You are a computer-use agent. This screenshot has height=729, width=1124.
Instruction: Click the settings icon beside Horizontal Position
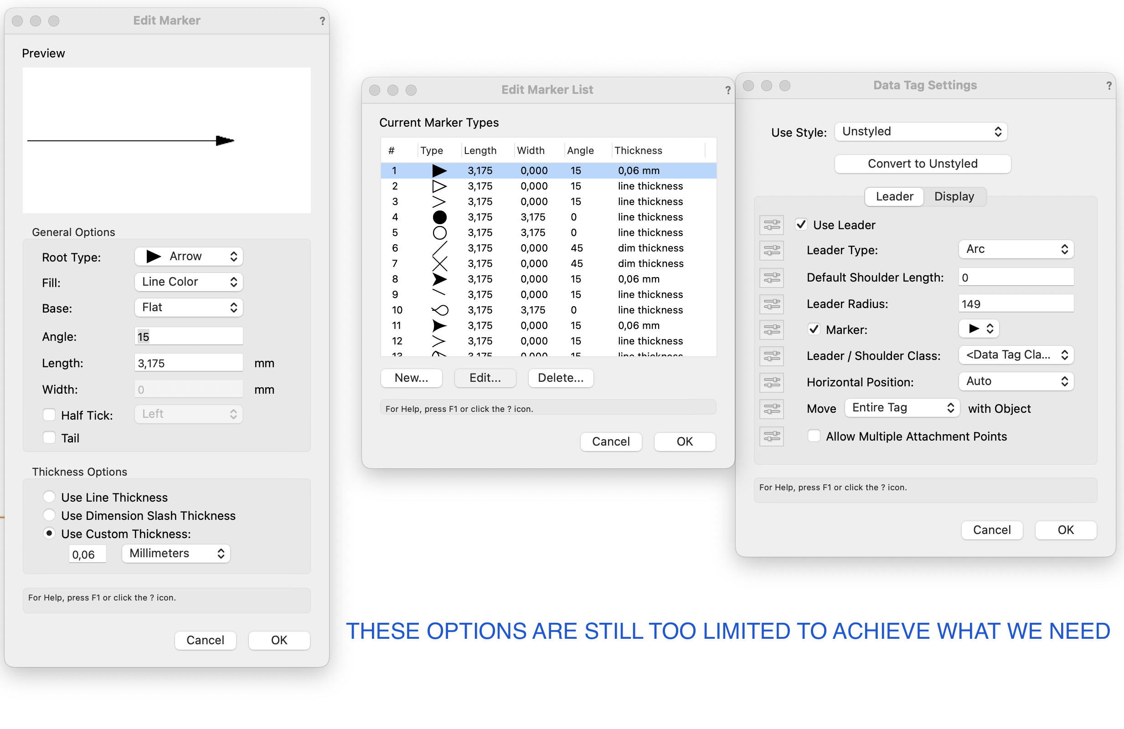point(771,382)
